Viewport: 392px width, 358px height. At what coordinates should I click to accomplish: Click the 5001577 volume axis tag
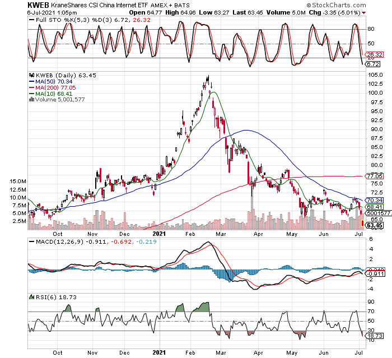(379, 213)
